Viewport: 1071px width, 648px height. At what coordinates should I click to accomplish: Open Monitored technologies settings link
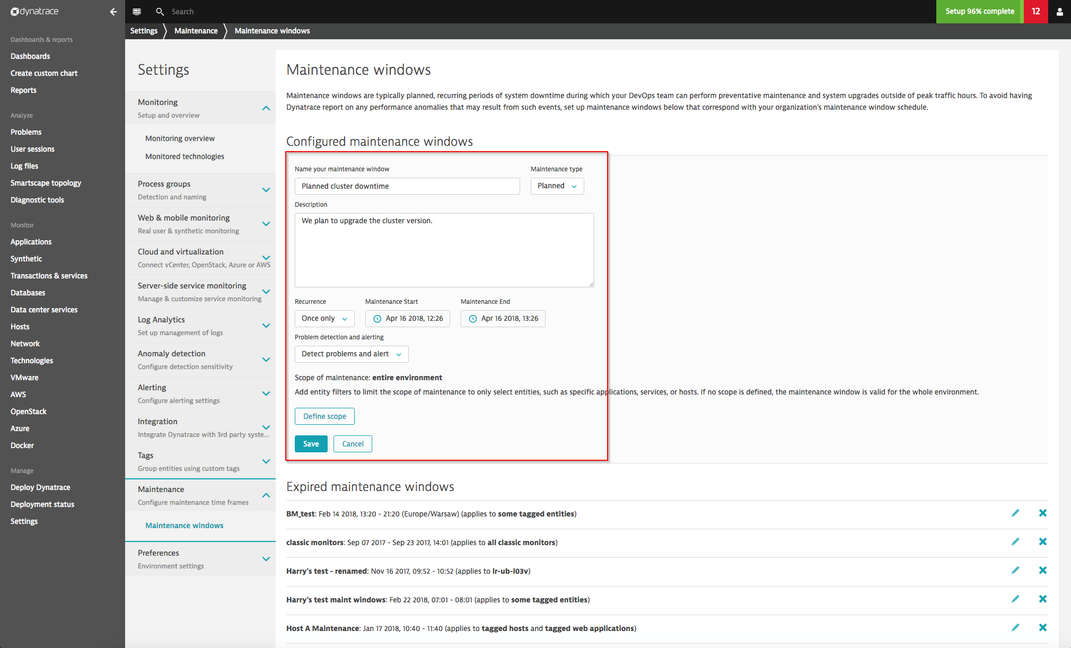[185, 156]
